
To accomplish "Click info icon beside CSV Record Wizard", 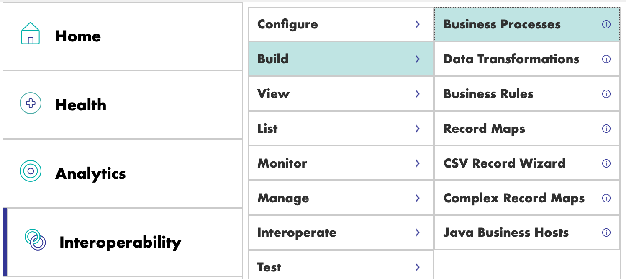I will coord(606,163).
